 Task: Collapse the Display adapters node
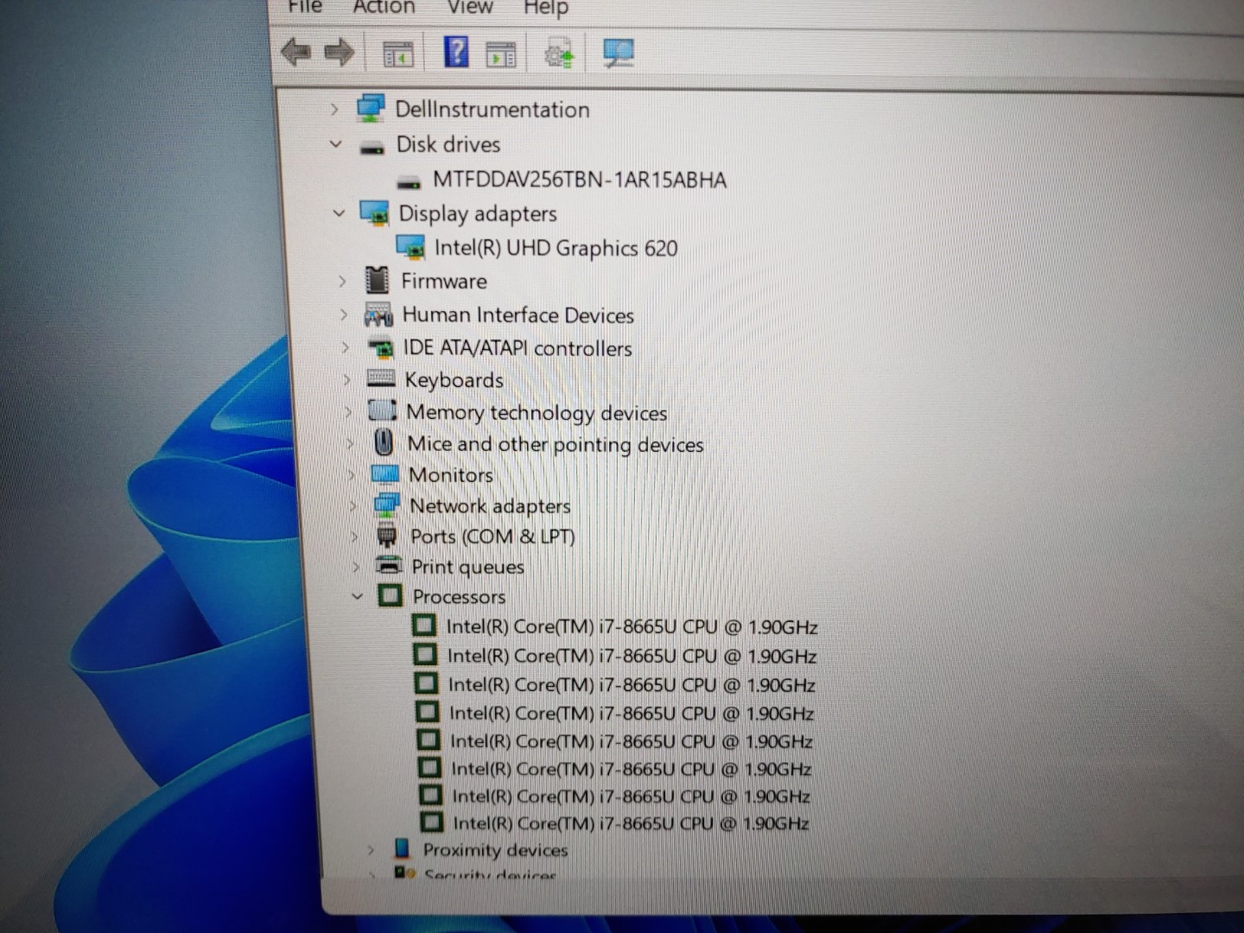[339, 213]
